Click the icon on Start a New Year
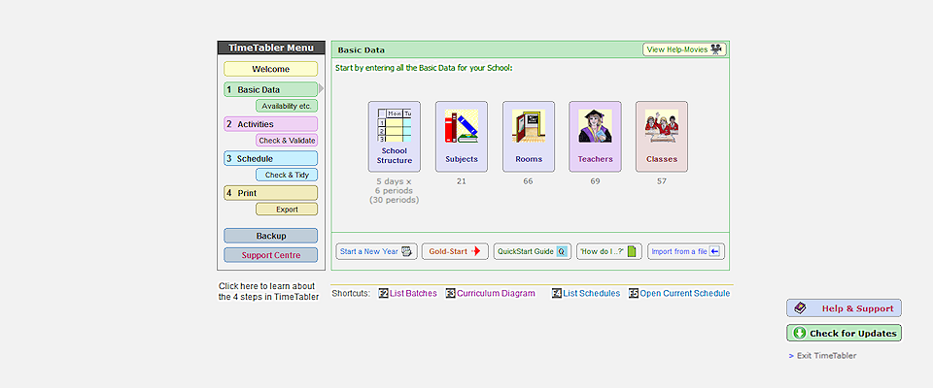Viewport: 933px width, 388px height. [407, 251]
